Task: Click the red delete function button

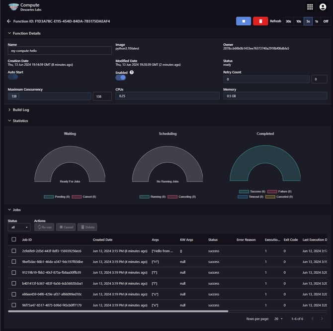Action: pos(260,21)
